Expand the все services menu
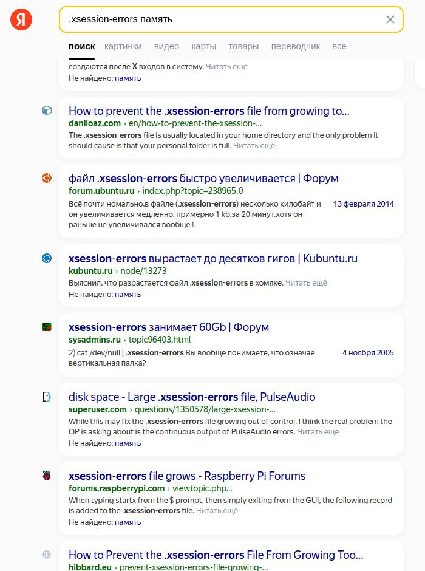425x571 pixels. coord(339,46)
